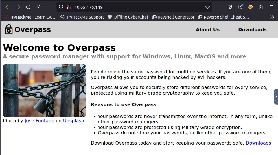The width and height of the screenshot is (278, 155).
Task: Open Downloads in the site navigation bar
Action: click(x=252, y=29)
